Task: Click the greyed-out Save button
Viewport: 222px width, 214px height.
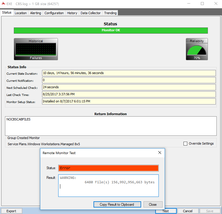Action: click(x=210, y=211)
